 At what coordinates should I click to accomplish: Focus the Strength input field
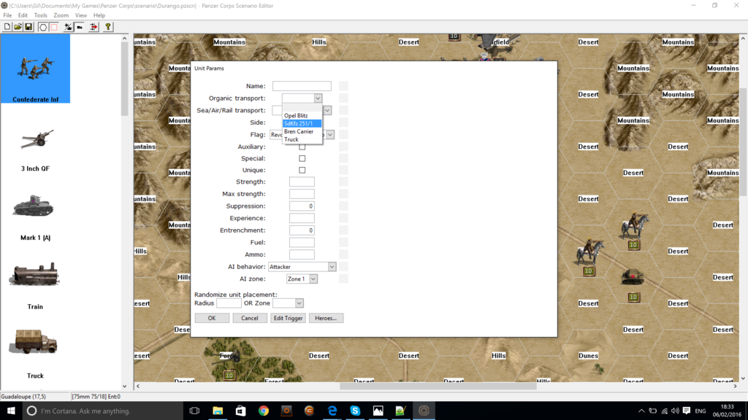point(302,182)
